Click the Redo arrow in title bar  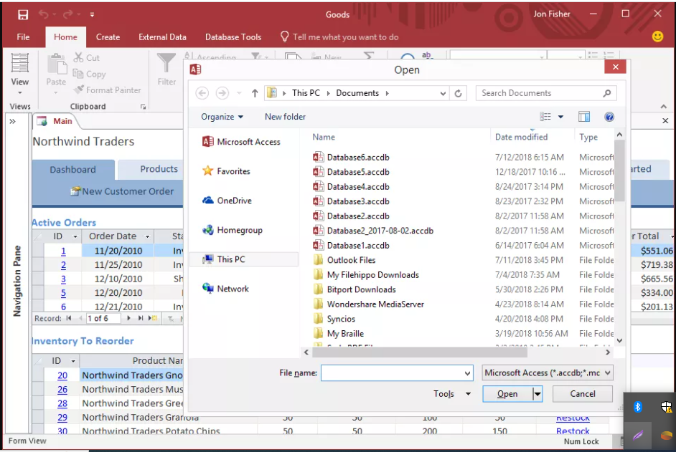tap(67, 14)
